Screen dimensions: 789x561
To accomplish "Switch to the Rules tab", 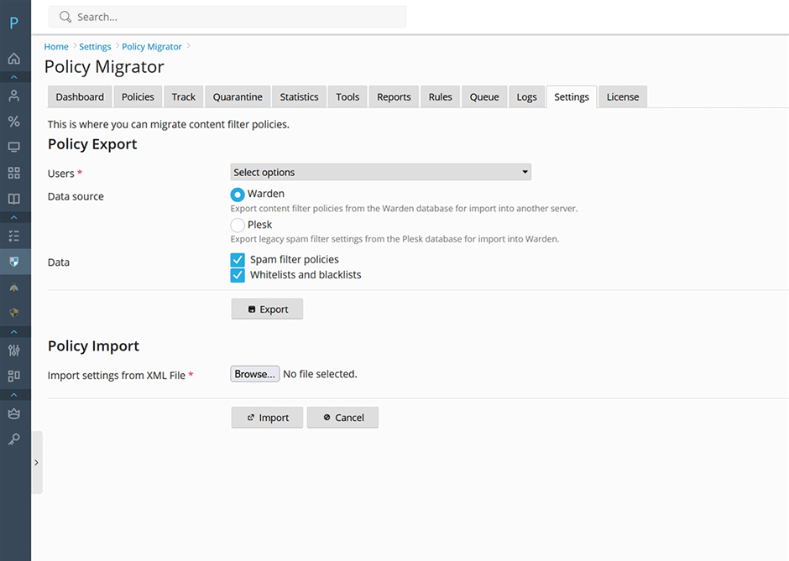I will (x=441, y=97).
